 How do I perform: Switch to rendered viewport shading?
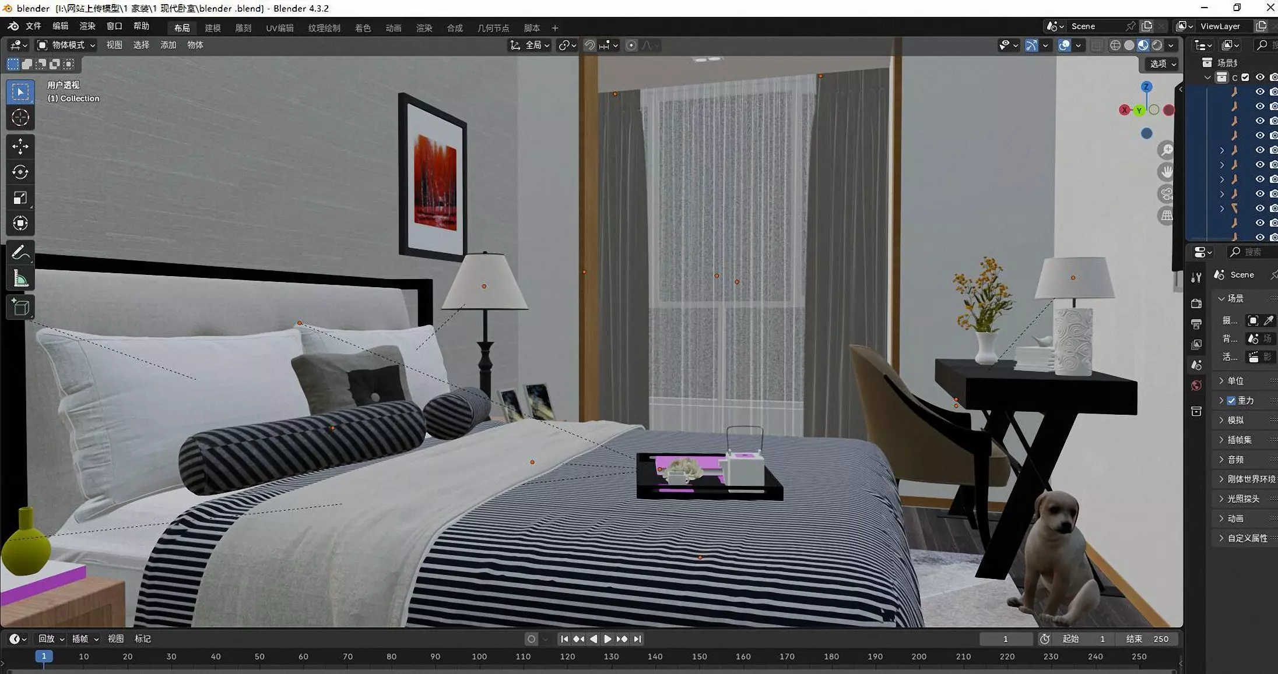(x=1157, y=45)
